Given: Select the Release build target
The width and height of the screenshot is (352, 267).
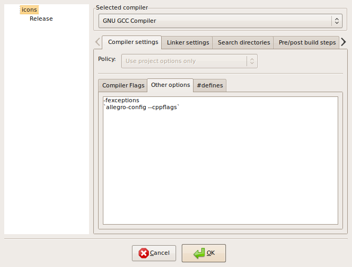Looking at the screenshot, I should [41, 19].
